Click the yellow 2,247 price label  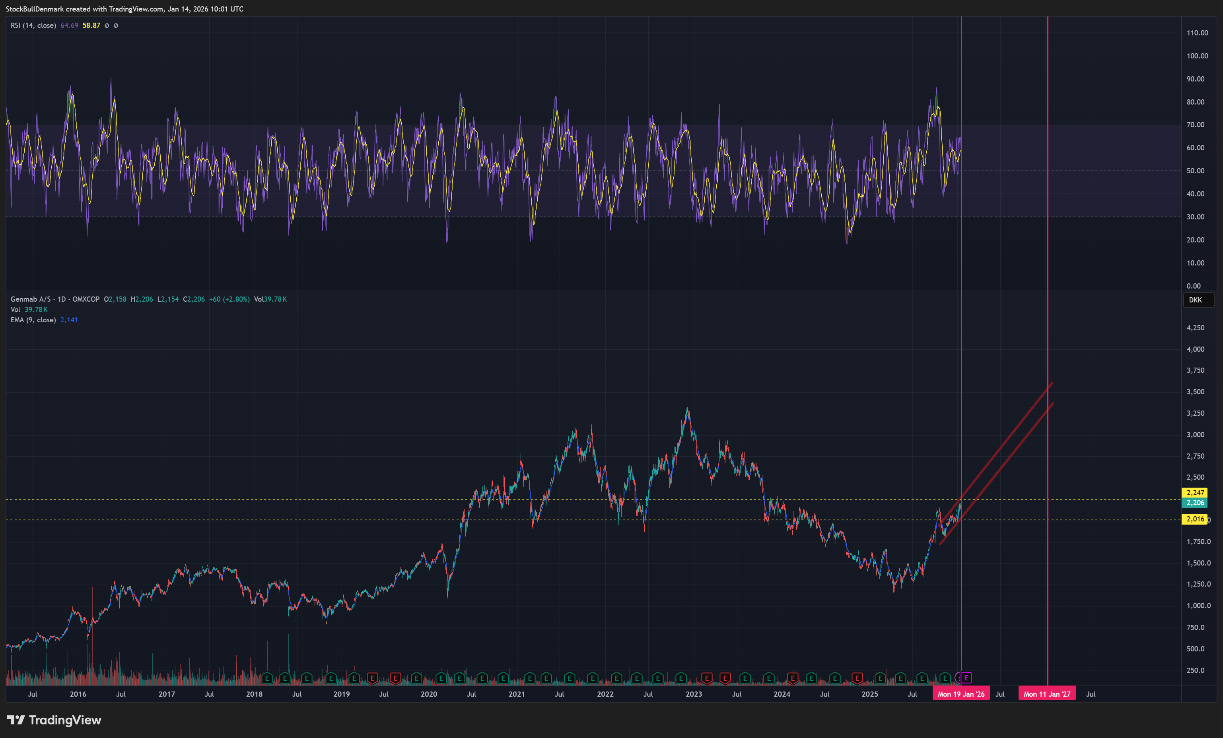point(1195,492)
